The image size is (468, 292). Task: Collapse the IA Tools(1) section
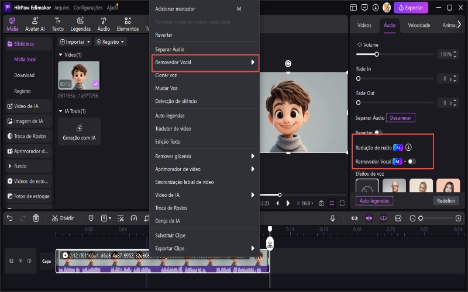[x=61, y=111]
